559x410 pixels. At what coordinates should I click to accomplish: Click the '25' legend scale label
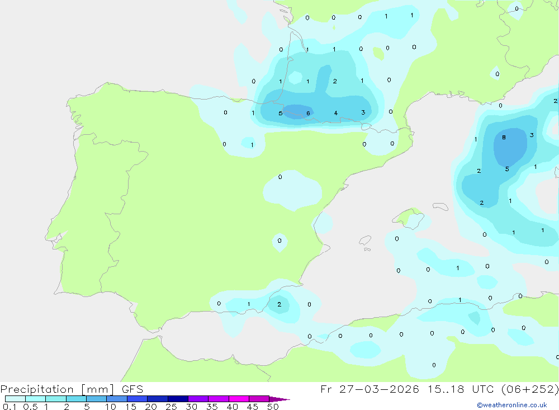[172, 407]
